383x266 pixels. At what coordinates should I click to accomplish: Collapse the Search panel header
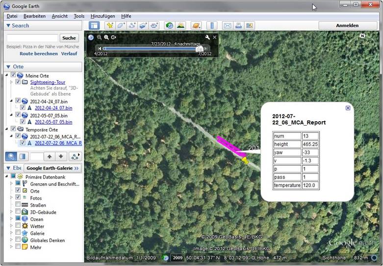[x=8, y=25]
